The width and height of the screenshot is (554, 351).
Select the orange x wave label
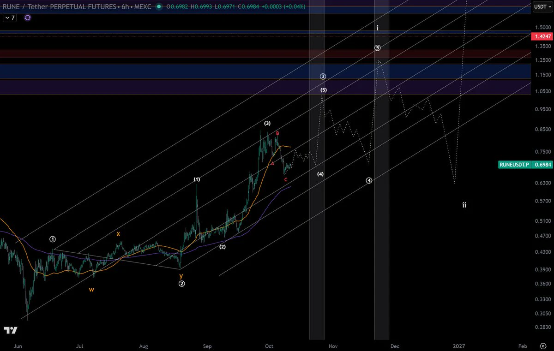coord(118,234)
